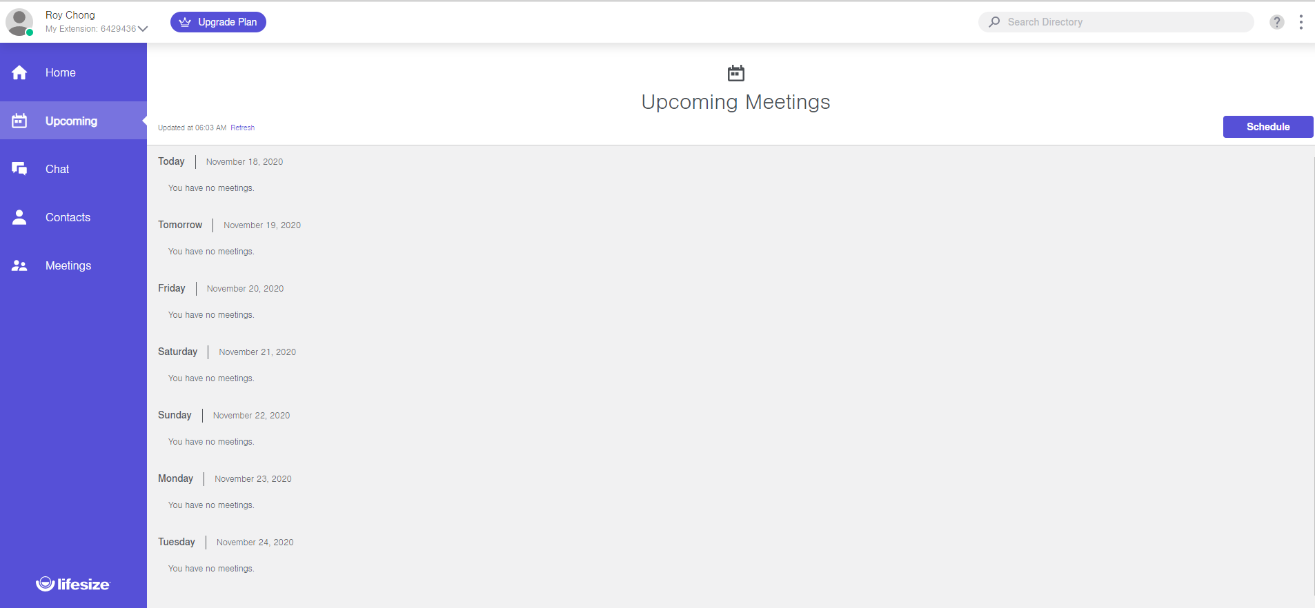Click the large calendar icon above Upcoming Meetings
1315x608 pixels.
coord(736,73)
